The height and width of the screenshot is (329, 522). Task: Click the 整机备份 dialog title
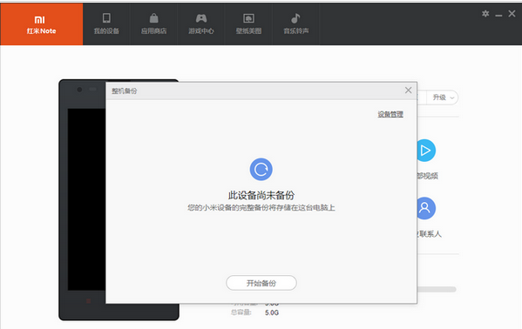124,91
